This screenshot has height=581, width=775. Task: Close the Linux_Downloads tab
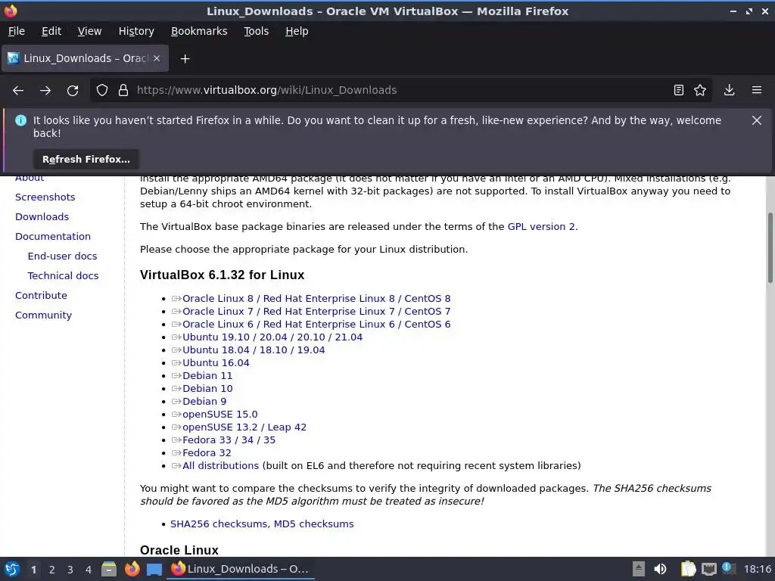click(x=157, y=58)
